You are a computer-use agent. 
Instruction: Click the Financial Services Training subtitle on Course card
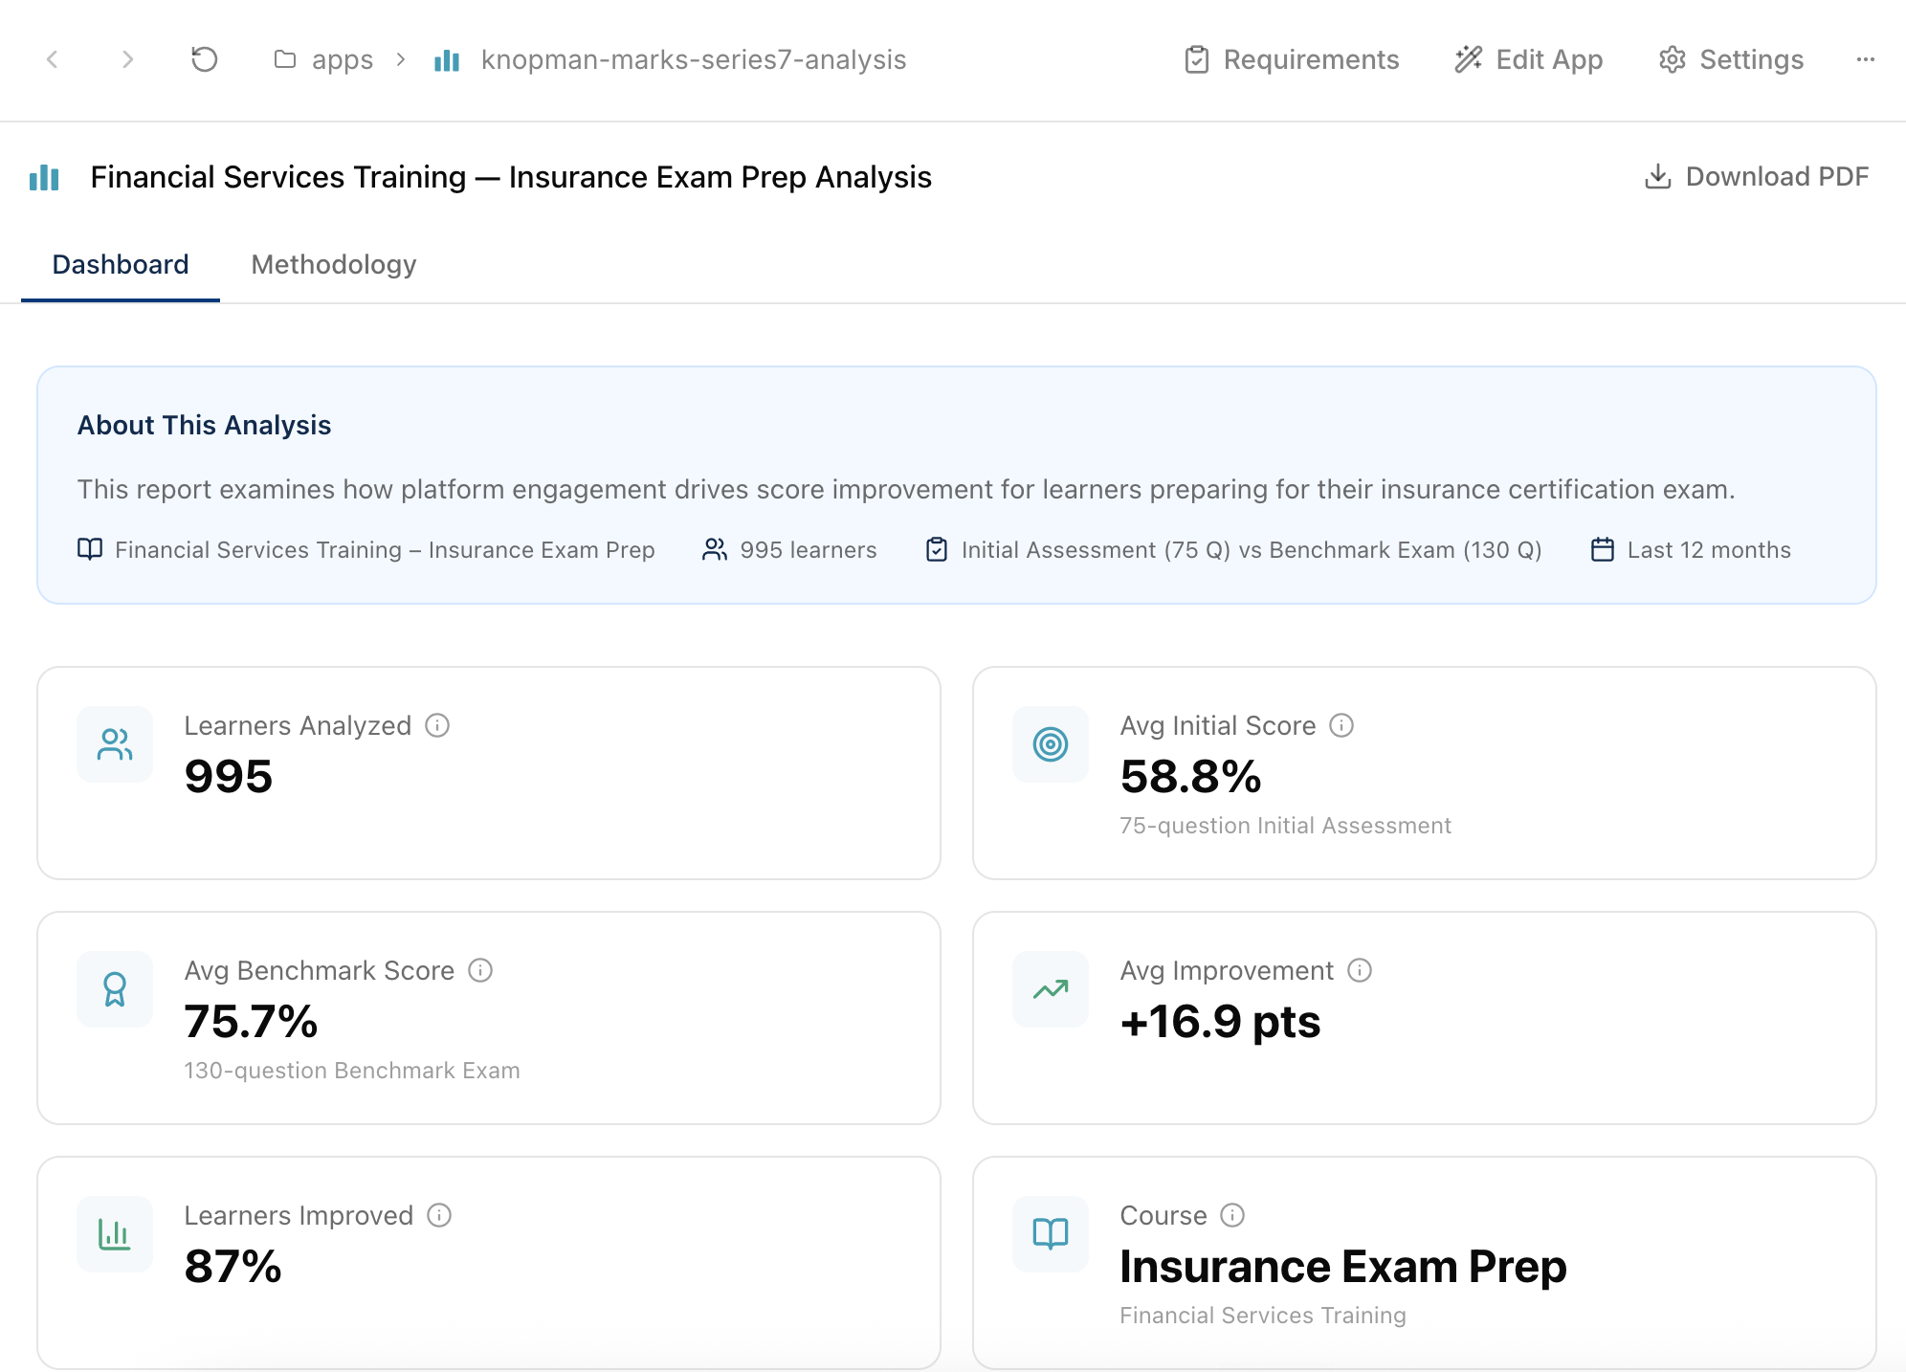click(1263, 1316)
